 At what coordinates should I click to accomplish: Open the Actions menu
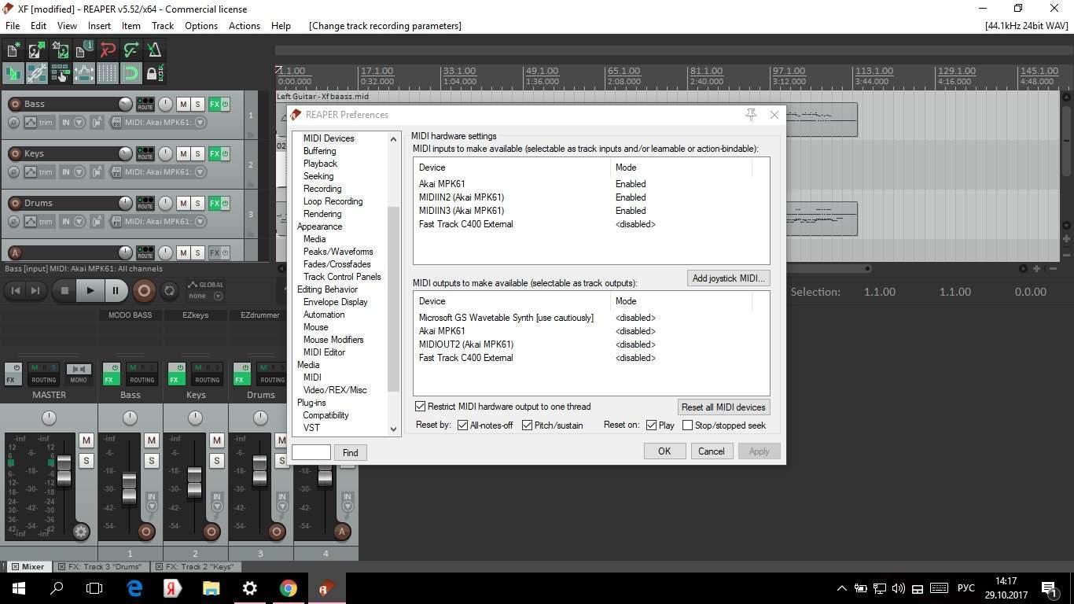pos(244,25)
